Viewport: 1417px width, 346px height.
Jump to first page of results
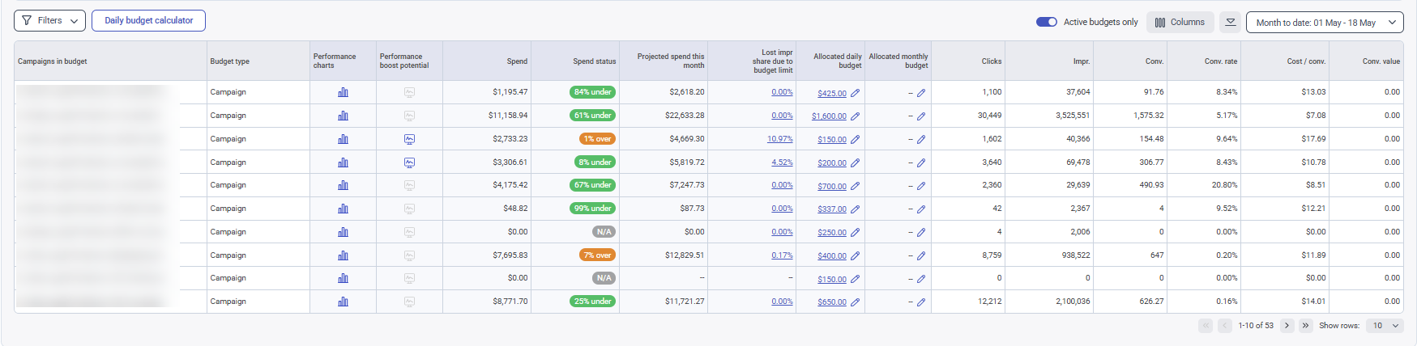pyautogui.click(x=1206, y=325)
